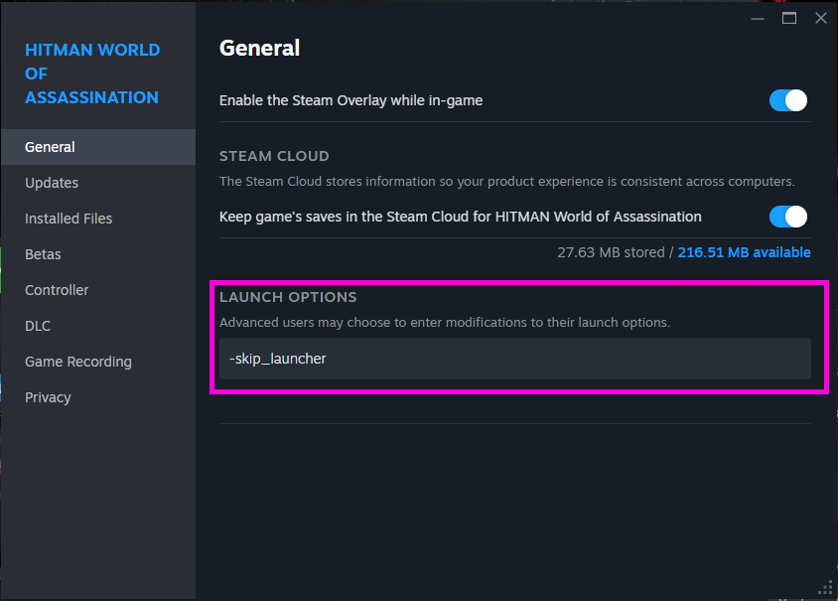Go to Installed Files settings
Screen dimensions: 838x601
pos(69,219)
